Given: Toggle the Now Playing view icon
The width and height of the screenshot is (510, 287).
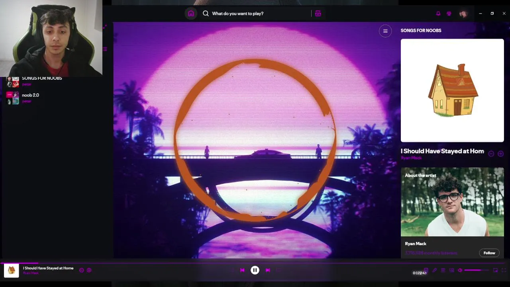Looking at the screenshot, I should tap(426, 270).
